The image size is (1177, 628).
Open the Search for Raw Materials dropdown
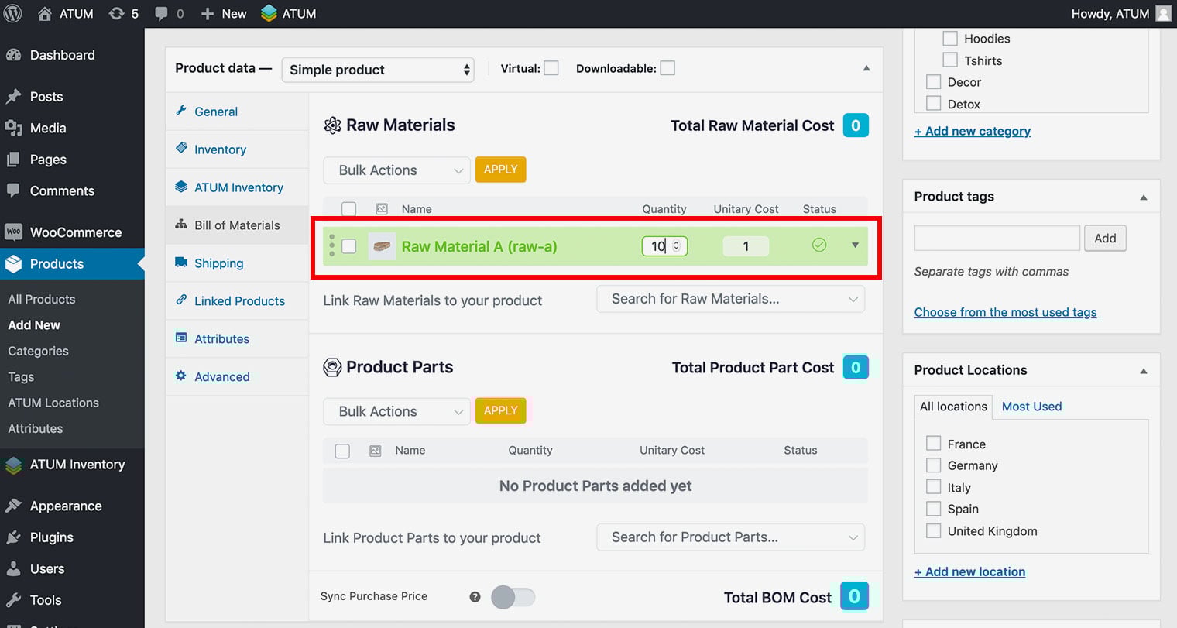click(730, 299)
